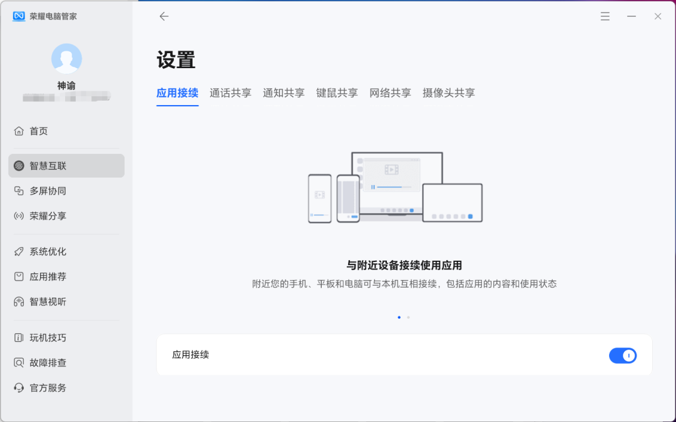The width and height of the screenshot is (676, 422).
Task: Open 故障排查 sidebar entry
Action: [x=66, y=363]
